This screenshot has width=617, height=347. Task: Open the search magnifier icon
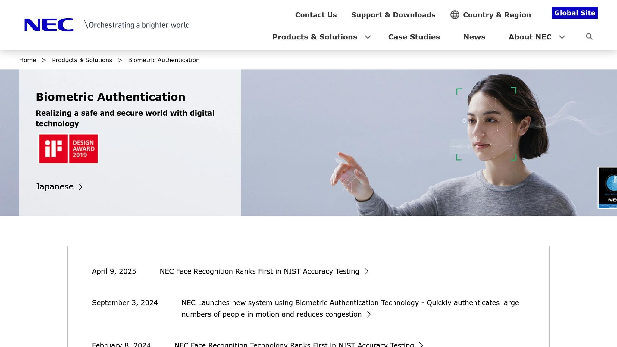click(x=589, y=37)
